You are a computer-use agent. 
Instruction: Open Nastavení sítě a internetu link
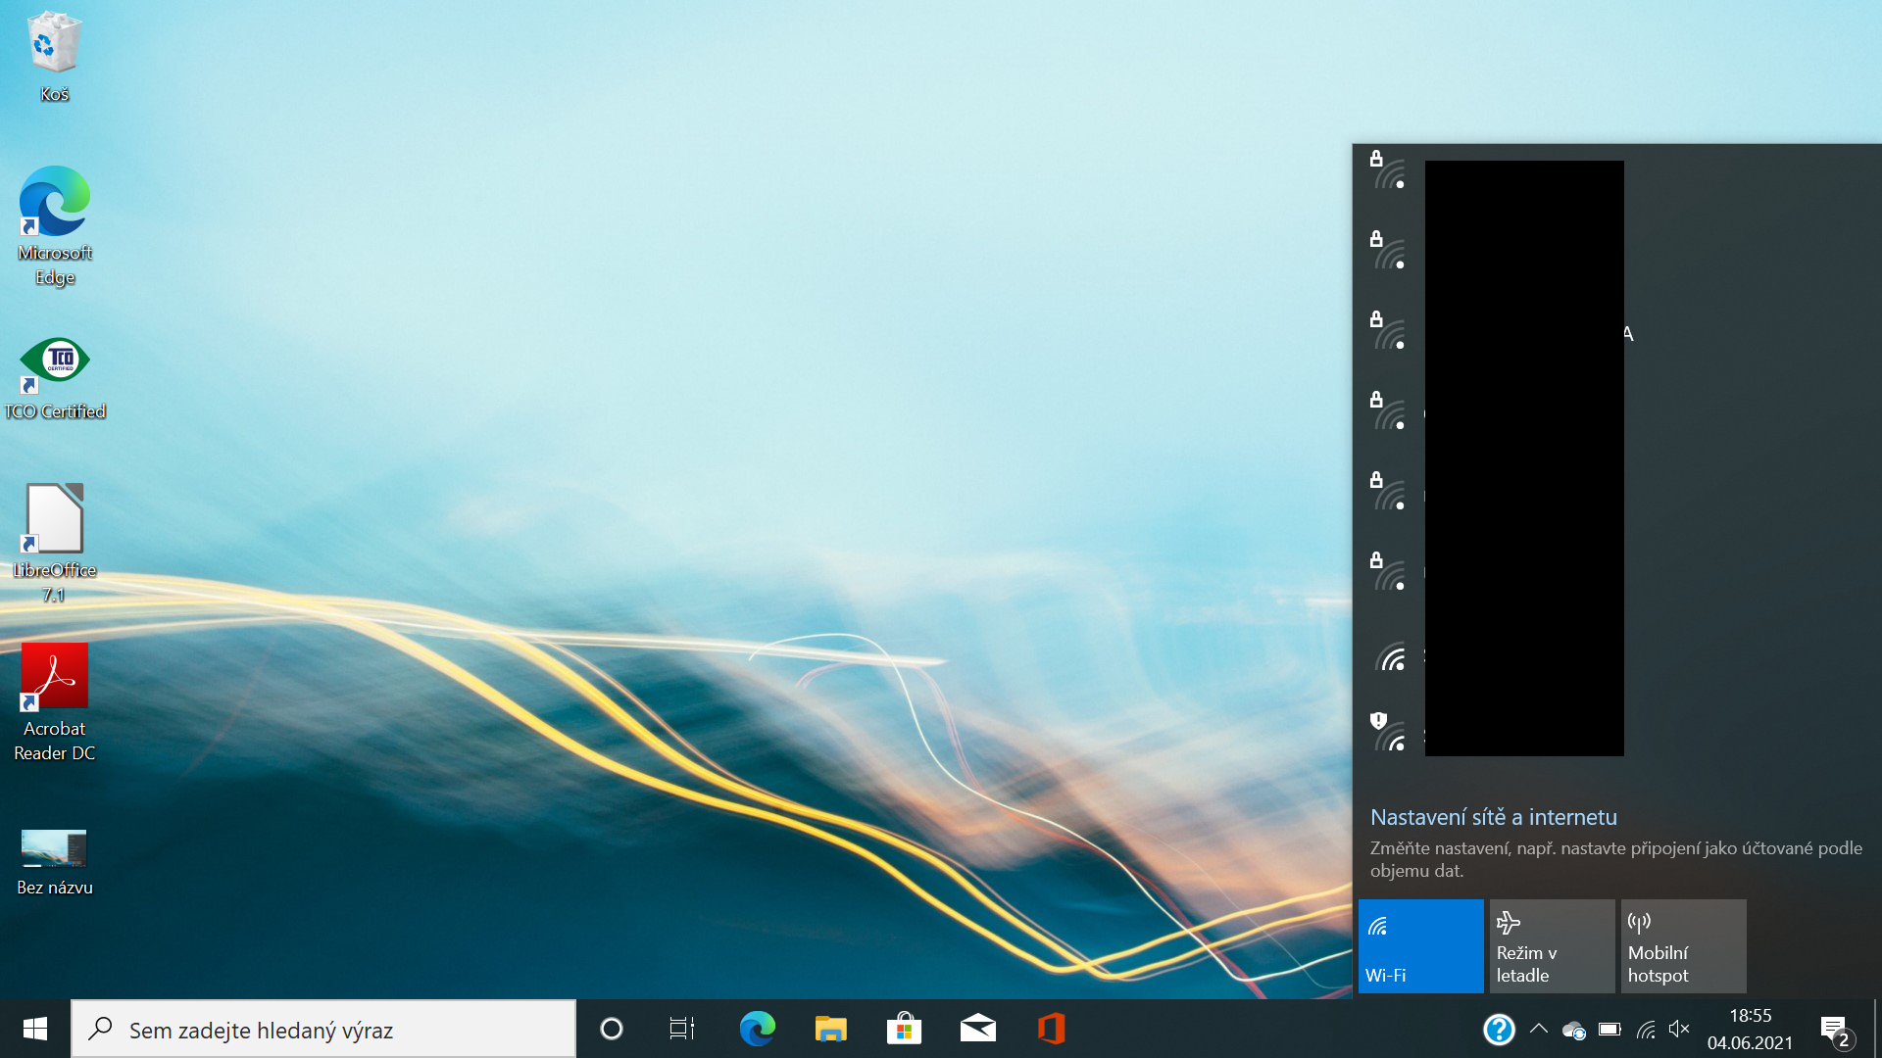(1493, 817)
